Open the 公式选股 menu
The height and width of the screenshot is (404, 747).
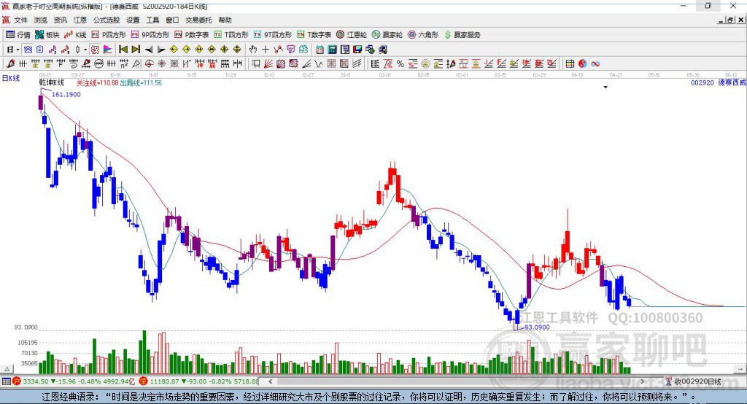(107, 20)
